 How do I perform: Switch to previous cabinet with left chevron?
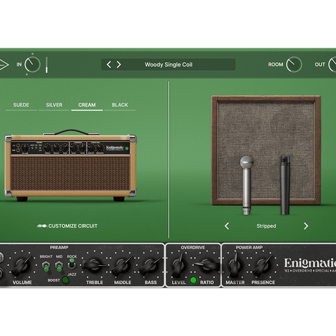pos(227,226)
